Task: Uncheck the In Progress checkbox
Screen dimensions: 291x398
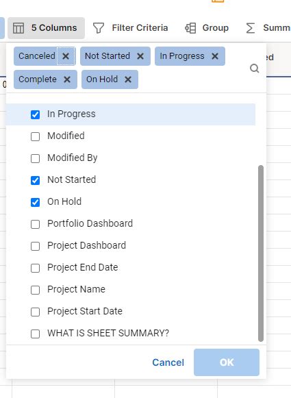Action: pos(36,114)
